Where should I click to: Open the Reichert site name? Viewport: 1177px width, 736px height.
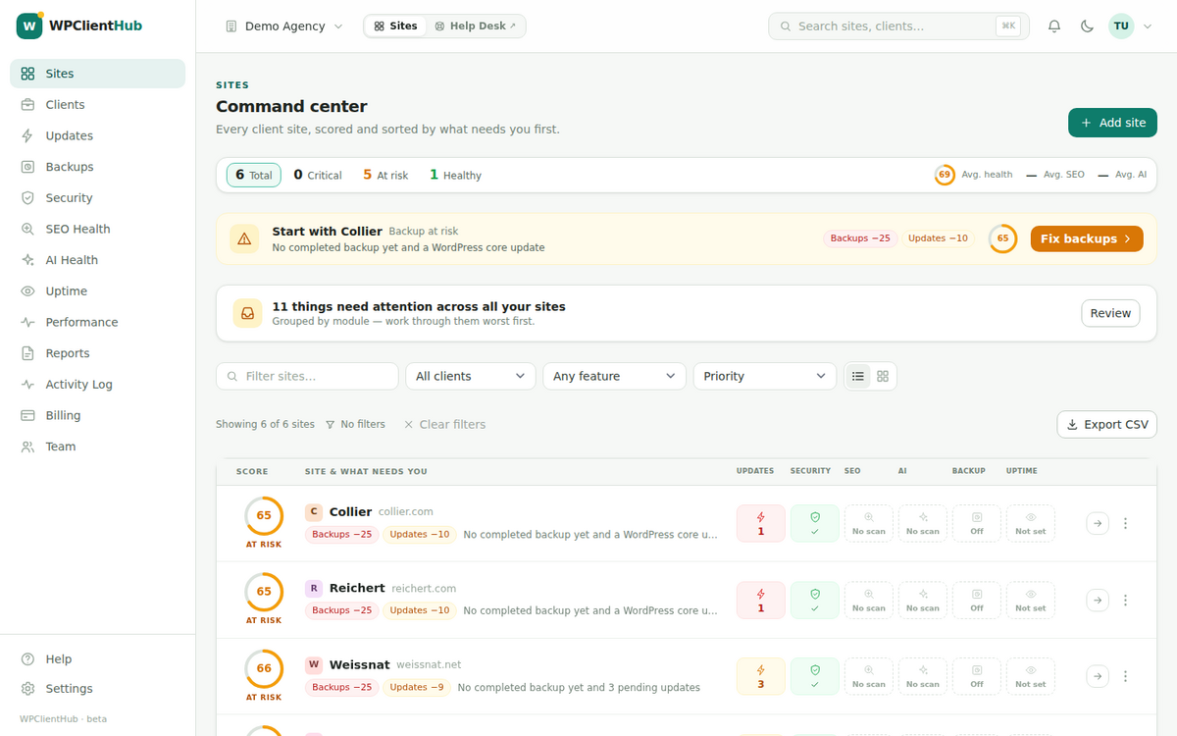point(357,588)
